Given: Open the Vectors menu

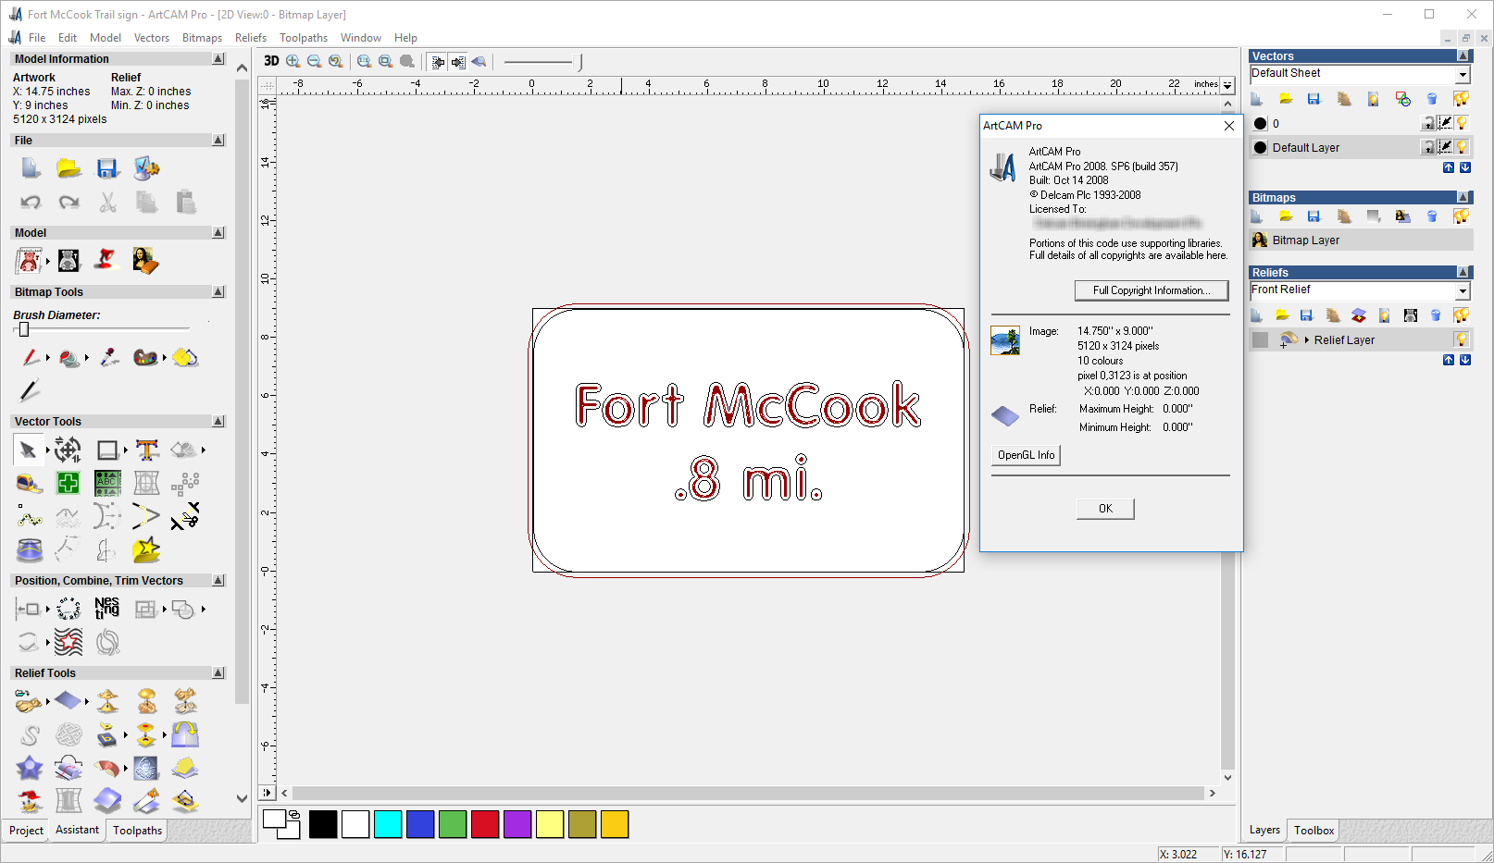Looking at the screenshot, I should click(x=152, y=38).
